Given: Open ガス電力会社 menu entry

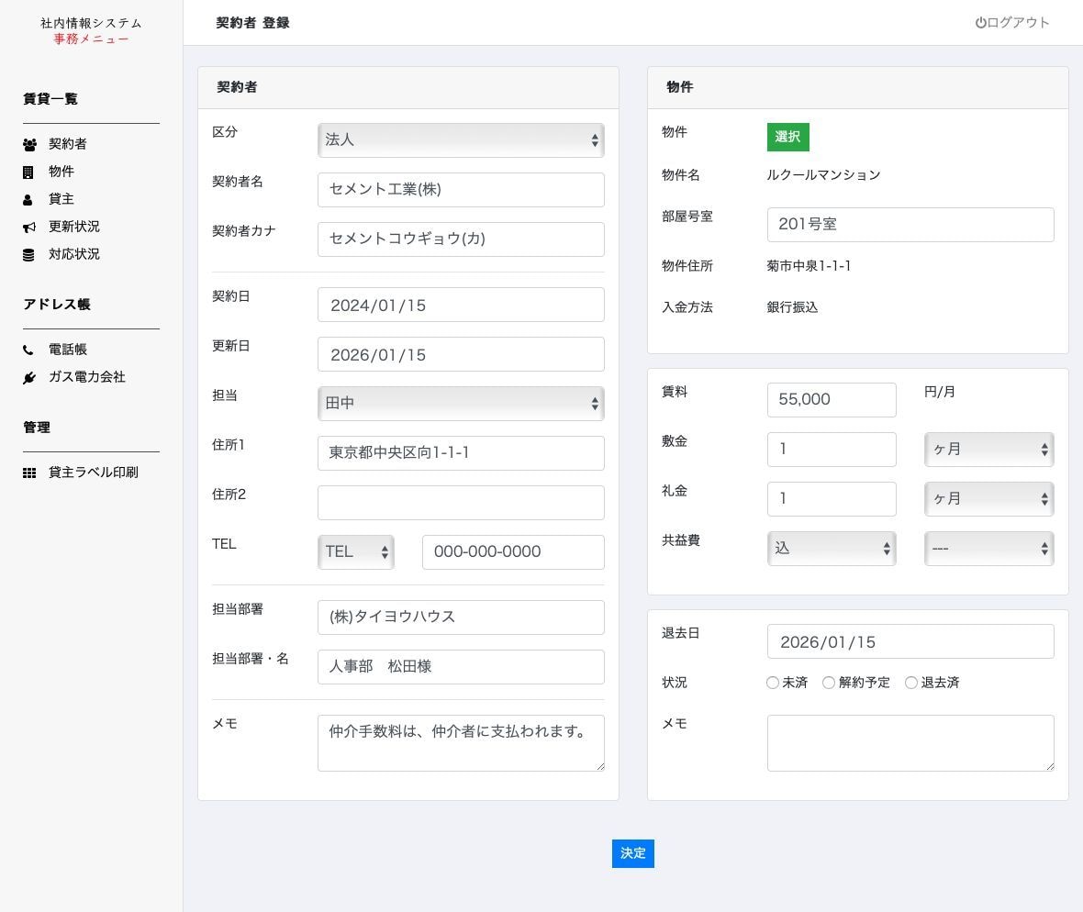Looking at the screenshot, I should pyautogui.click(x=87, y=377).
